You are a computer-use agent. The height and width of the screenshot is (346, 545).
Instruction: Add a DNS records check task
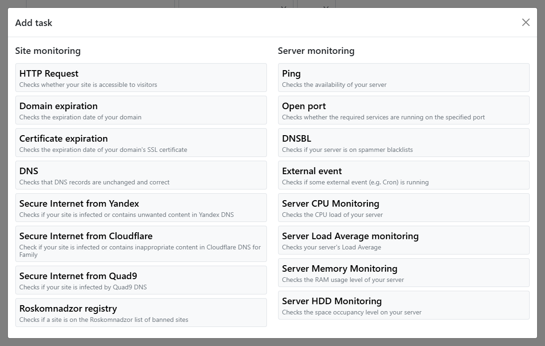point(141,175)
